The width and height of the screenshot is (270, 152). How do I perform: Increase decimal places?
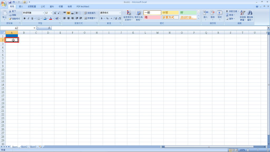116,18
